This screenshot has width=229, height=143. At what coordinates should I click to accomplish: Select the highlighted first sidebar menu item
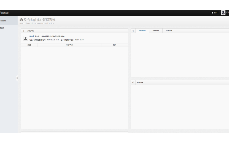tap(9, 21)
